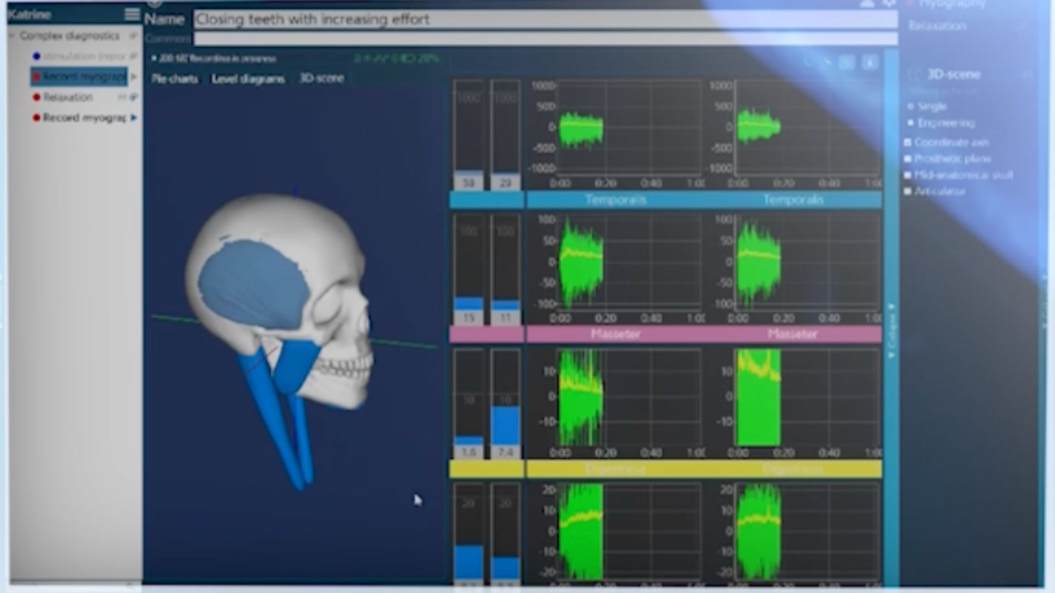
Task: Expand the 3D-scene settings section header
Action: (x=953, y=74)
